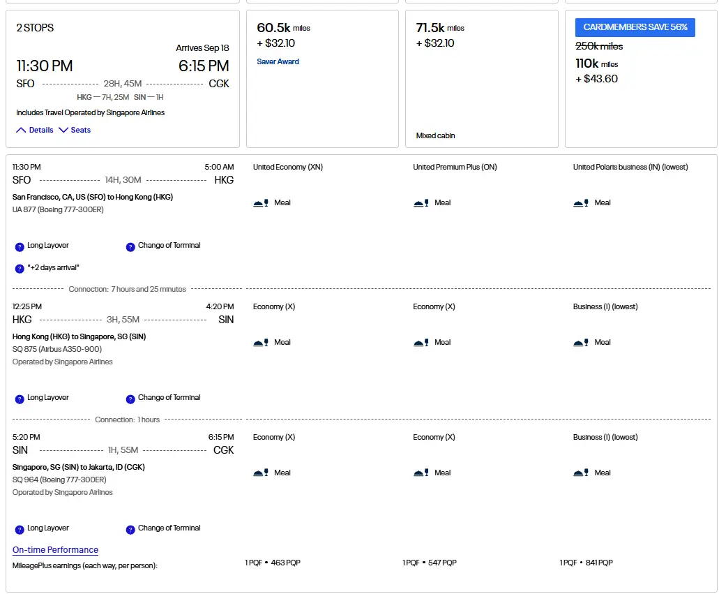Click the '28H, 45M' total duration text
Viewport: 719px width, 594px height.
point(123,84)
